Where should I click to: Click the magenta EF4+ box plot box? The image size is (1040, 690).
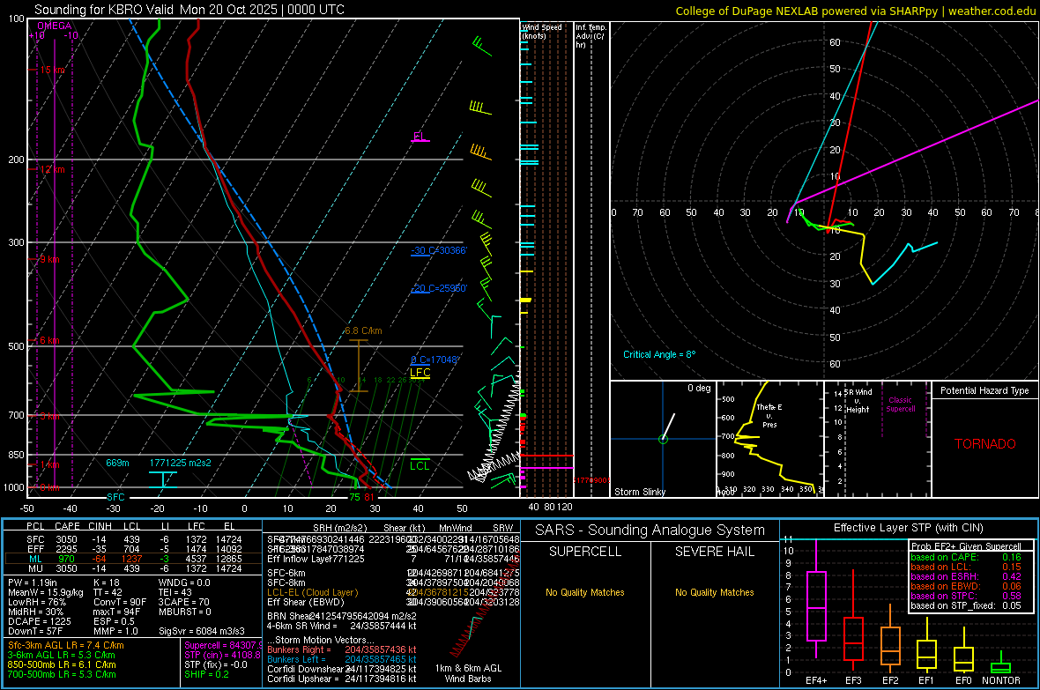(x=816, y=605)
